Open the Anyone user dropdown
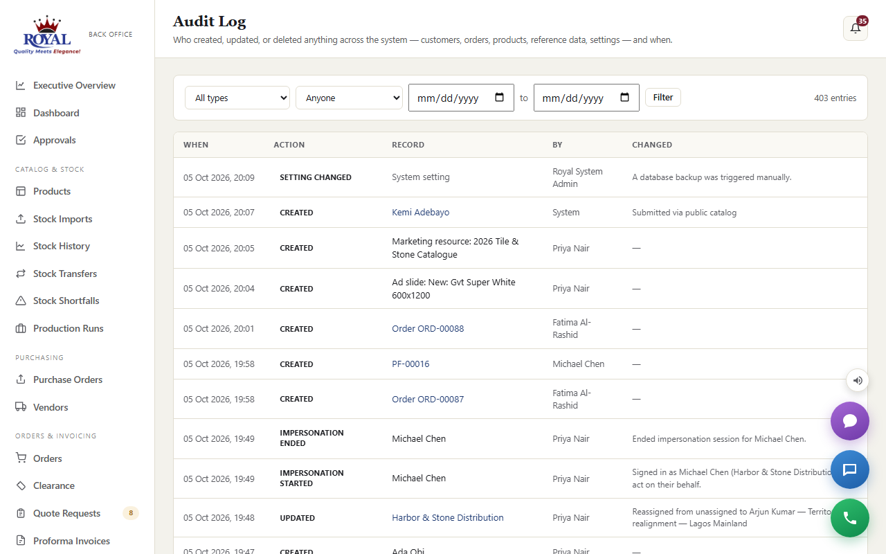 (x=349, y=98)
